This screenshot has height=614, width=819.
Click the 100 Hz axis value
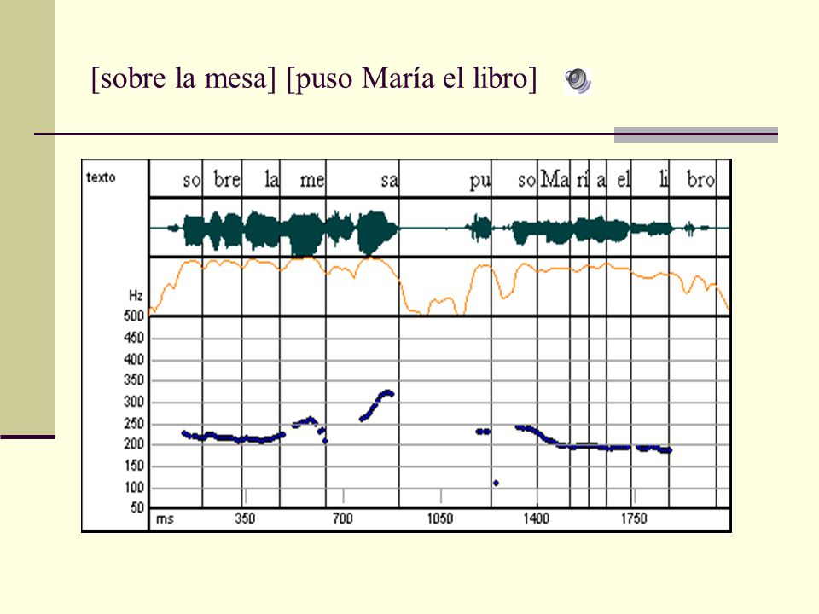(134, 488)
